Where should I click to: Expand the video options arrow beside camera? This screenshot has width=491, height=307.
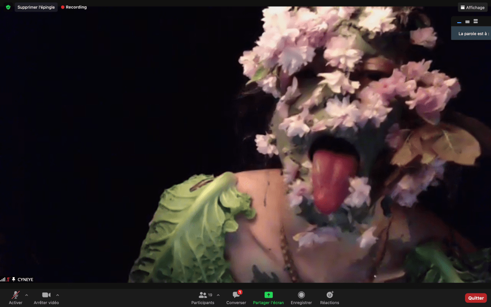58,295
